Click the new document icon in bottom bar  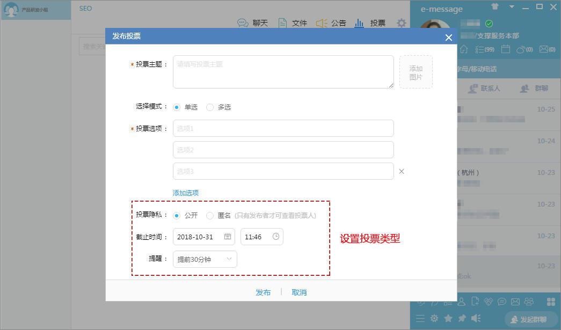coord(475,302)
